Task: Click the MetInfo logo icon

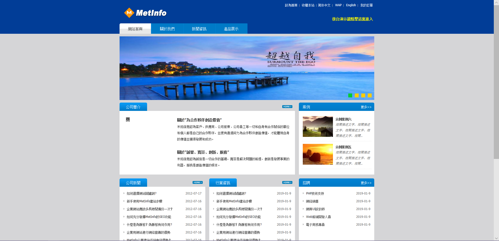Action: [x=129, y=13]
